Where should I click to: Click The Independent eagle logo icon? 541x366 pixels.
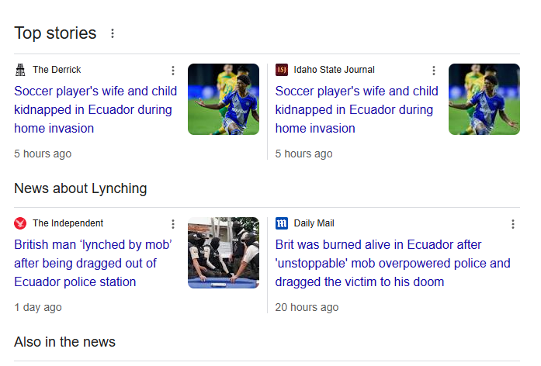tap(20, 223)
